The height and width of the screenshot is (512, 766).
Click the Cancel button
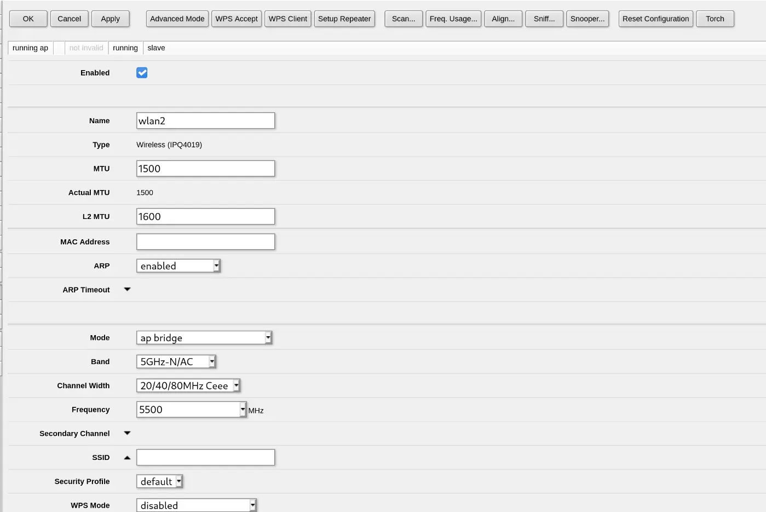[x=70, y=19]
